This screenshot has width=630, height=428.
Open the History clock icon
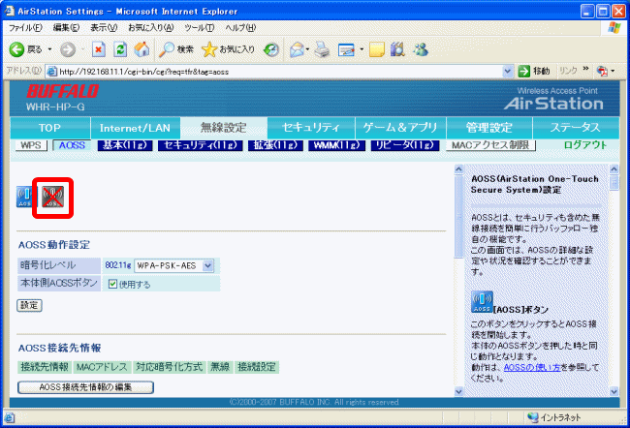tap(271, 49)
